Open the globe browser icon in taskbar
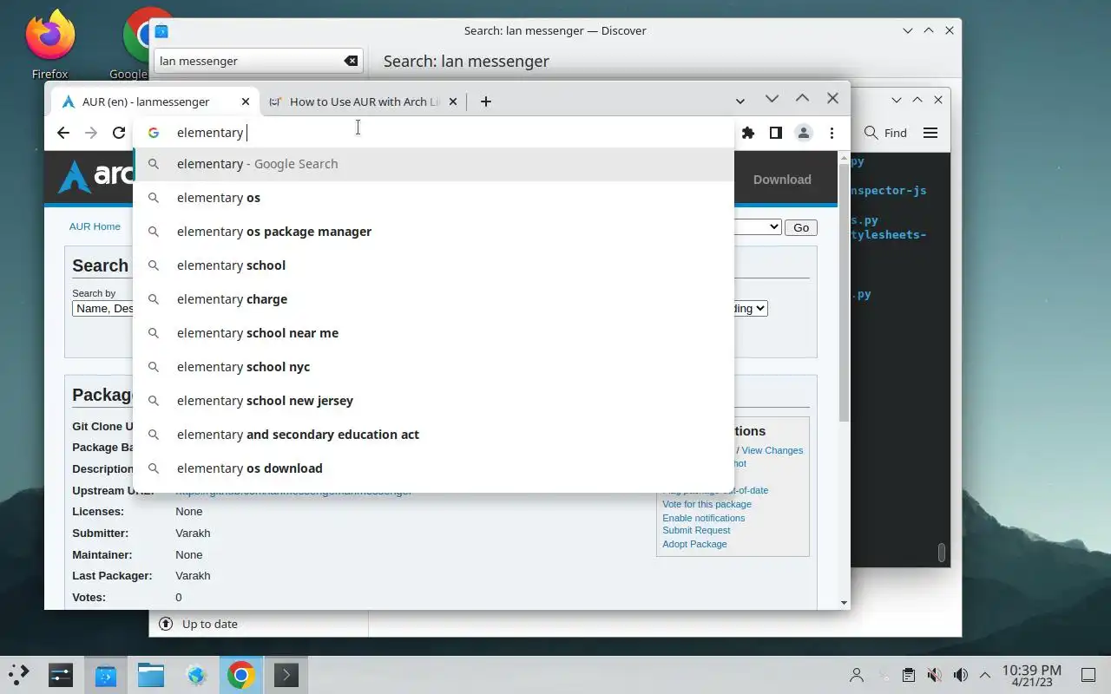Screen dimensions: 1111x694 tap(196, 674)
